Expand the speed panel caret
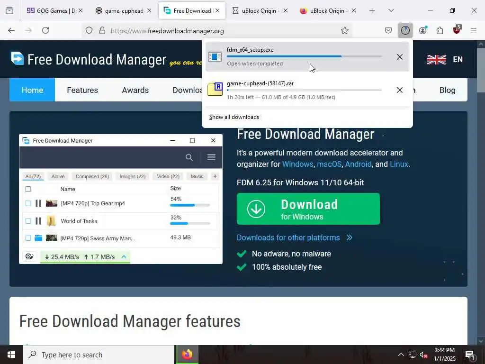This screenshot has height=364, width=485. [x=124, y=256]
